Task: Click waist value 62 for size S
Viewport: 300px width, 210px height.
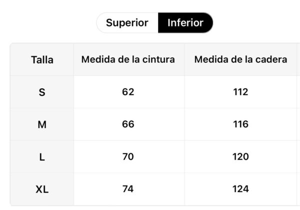Action: (128, 92)
